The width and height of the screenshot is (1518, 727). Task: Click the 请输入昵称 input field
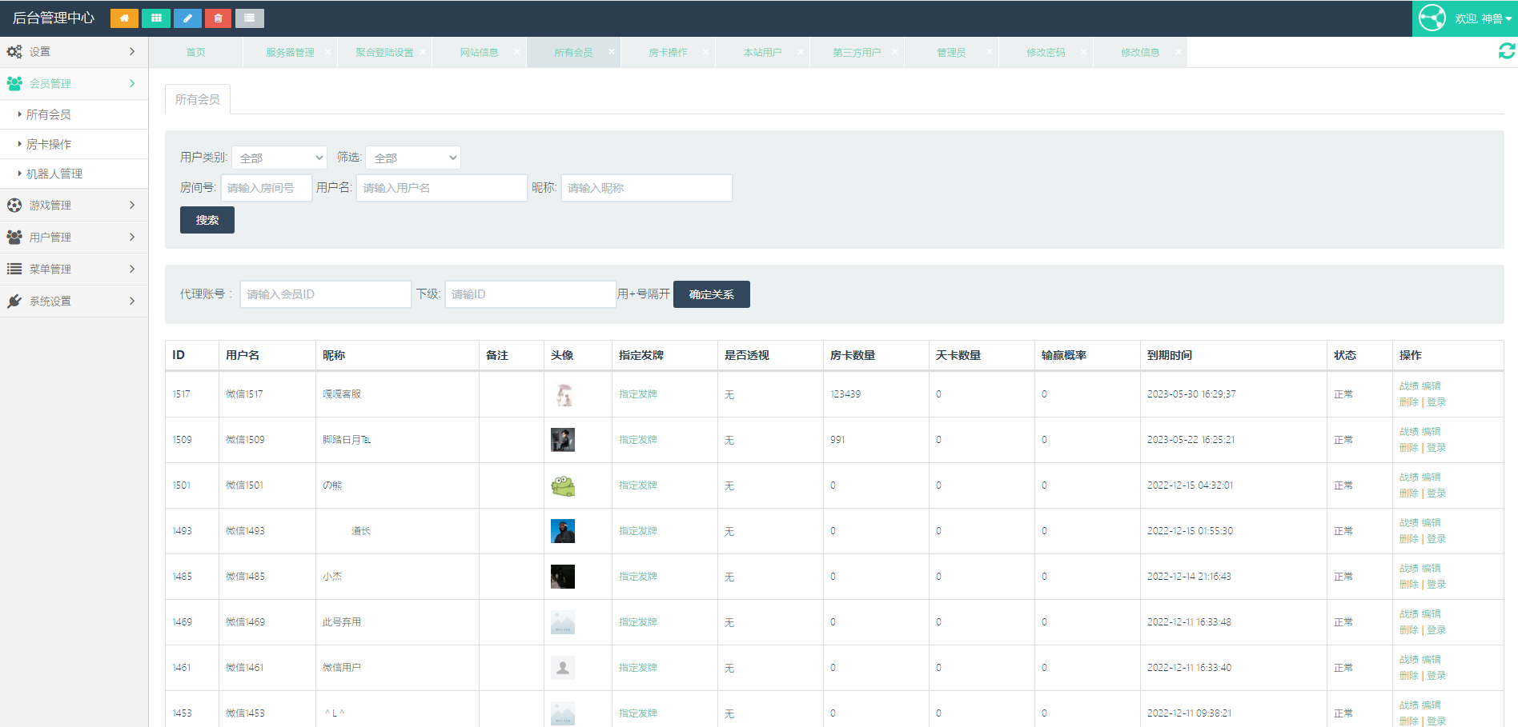(646, 188)
